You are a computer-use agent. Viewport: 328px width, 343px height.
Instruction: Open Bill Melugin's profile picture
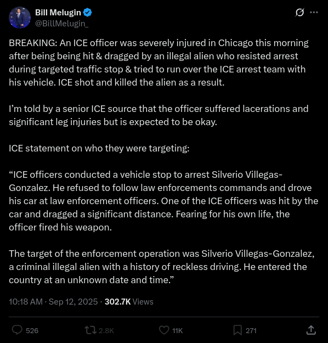coord(20,18)
